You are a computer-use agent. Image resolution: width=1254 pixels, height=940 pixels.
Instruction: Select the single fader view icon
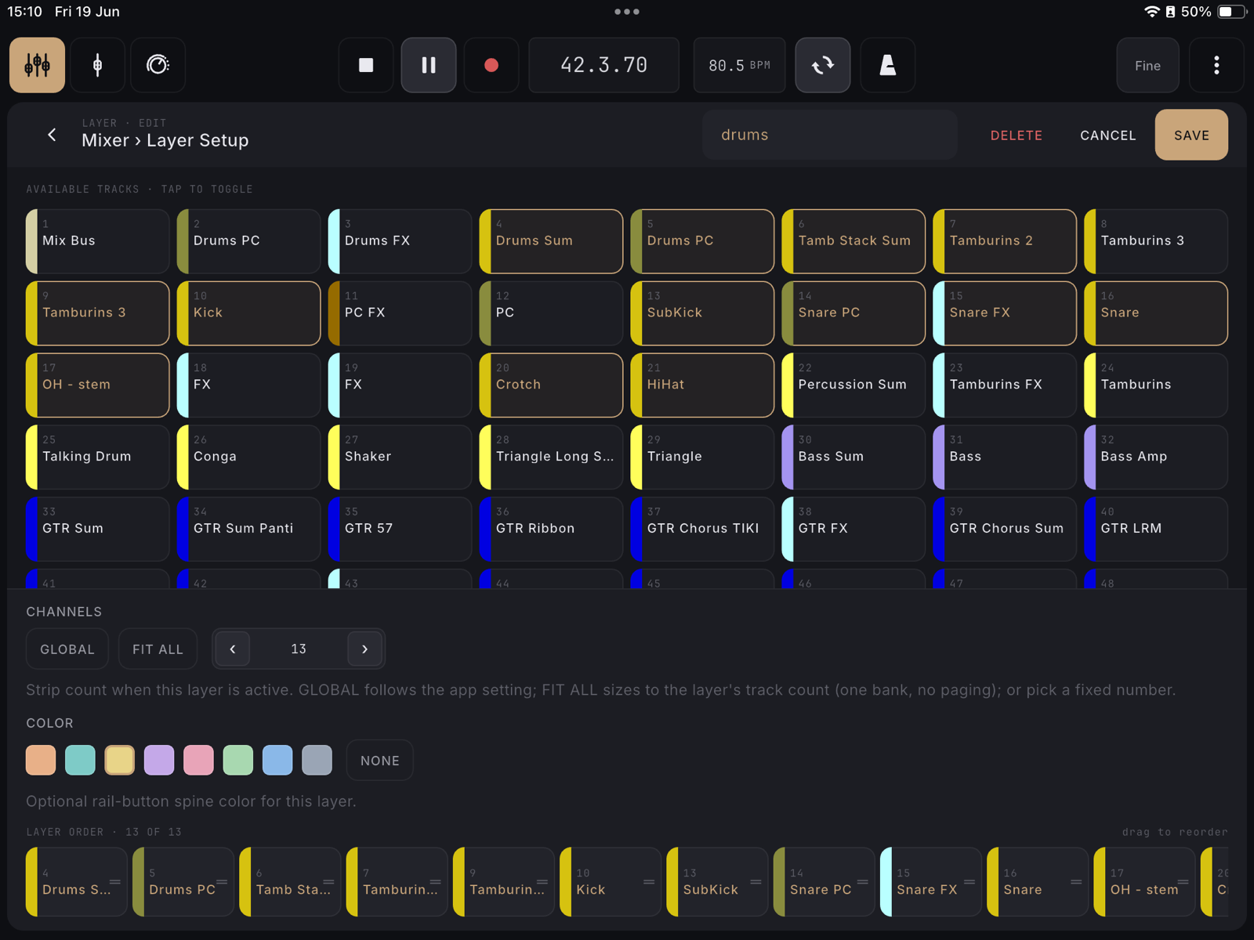tap(97, 65)
